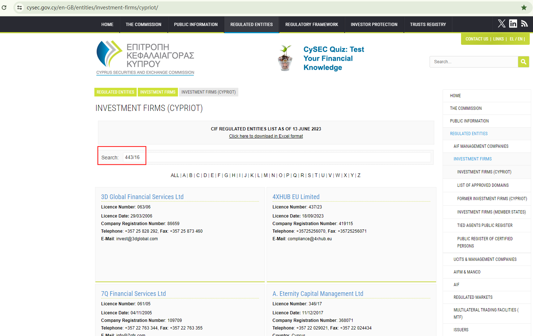Viewport: 533px width, 336px height.
Task: Open ISSUERS sidebar item
Action: coord(487,330)
